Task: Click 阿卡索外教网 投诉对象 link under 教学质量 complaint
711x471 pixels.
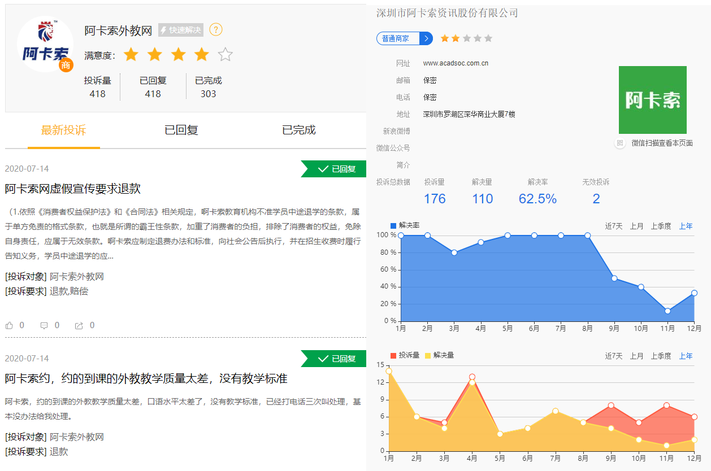Action: 77,437
